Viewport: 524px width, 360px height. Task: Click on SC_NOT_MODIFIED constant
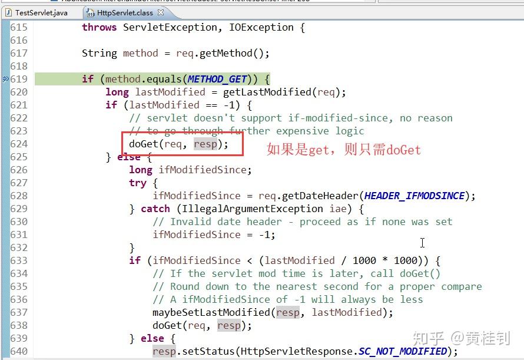[403, 351]
